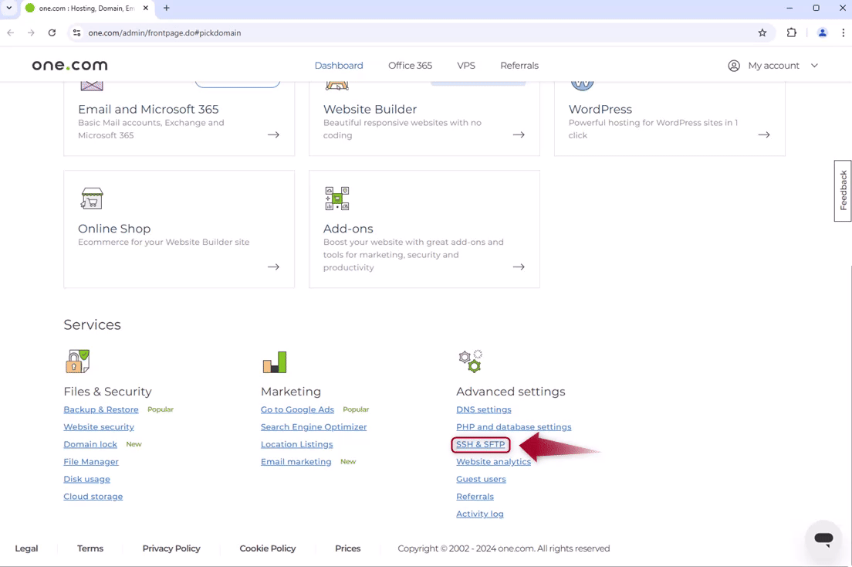
Task: Click the Add-ons puzzle icon
Action: click(337, 199)
